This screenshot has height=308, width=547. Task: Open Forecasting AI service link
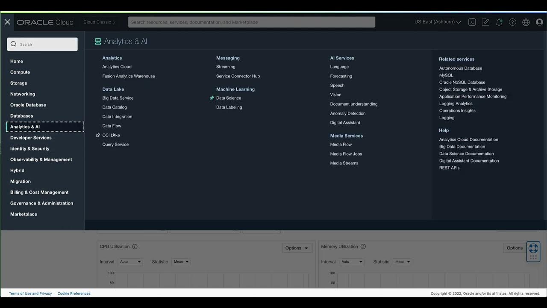coord(341,76)
